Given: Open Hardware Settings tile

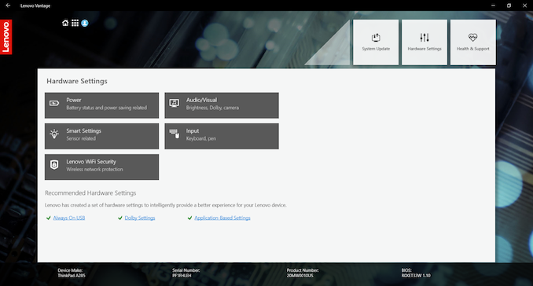Looking at the screenshot, I should [425, 42].
